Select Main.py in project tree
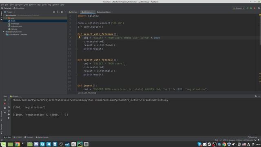261x147 pixels. pyautogui.click(x=13, y=29)
